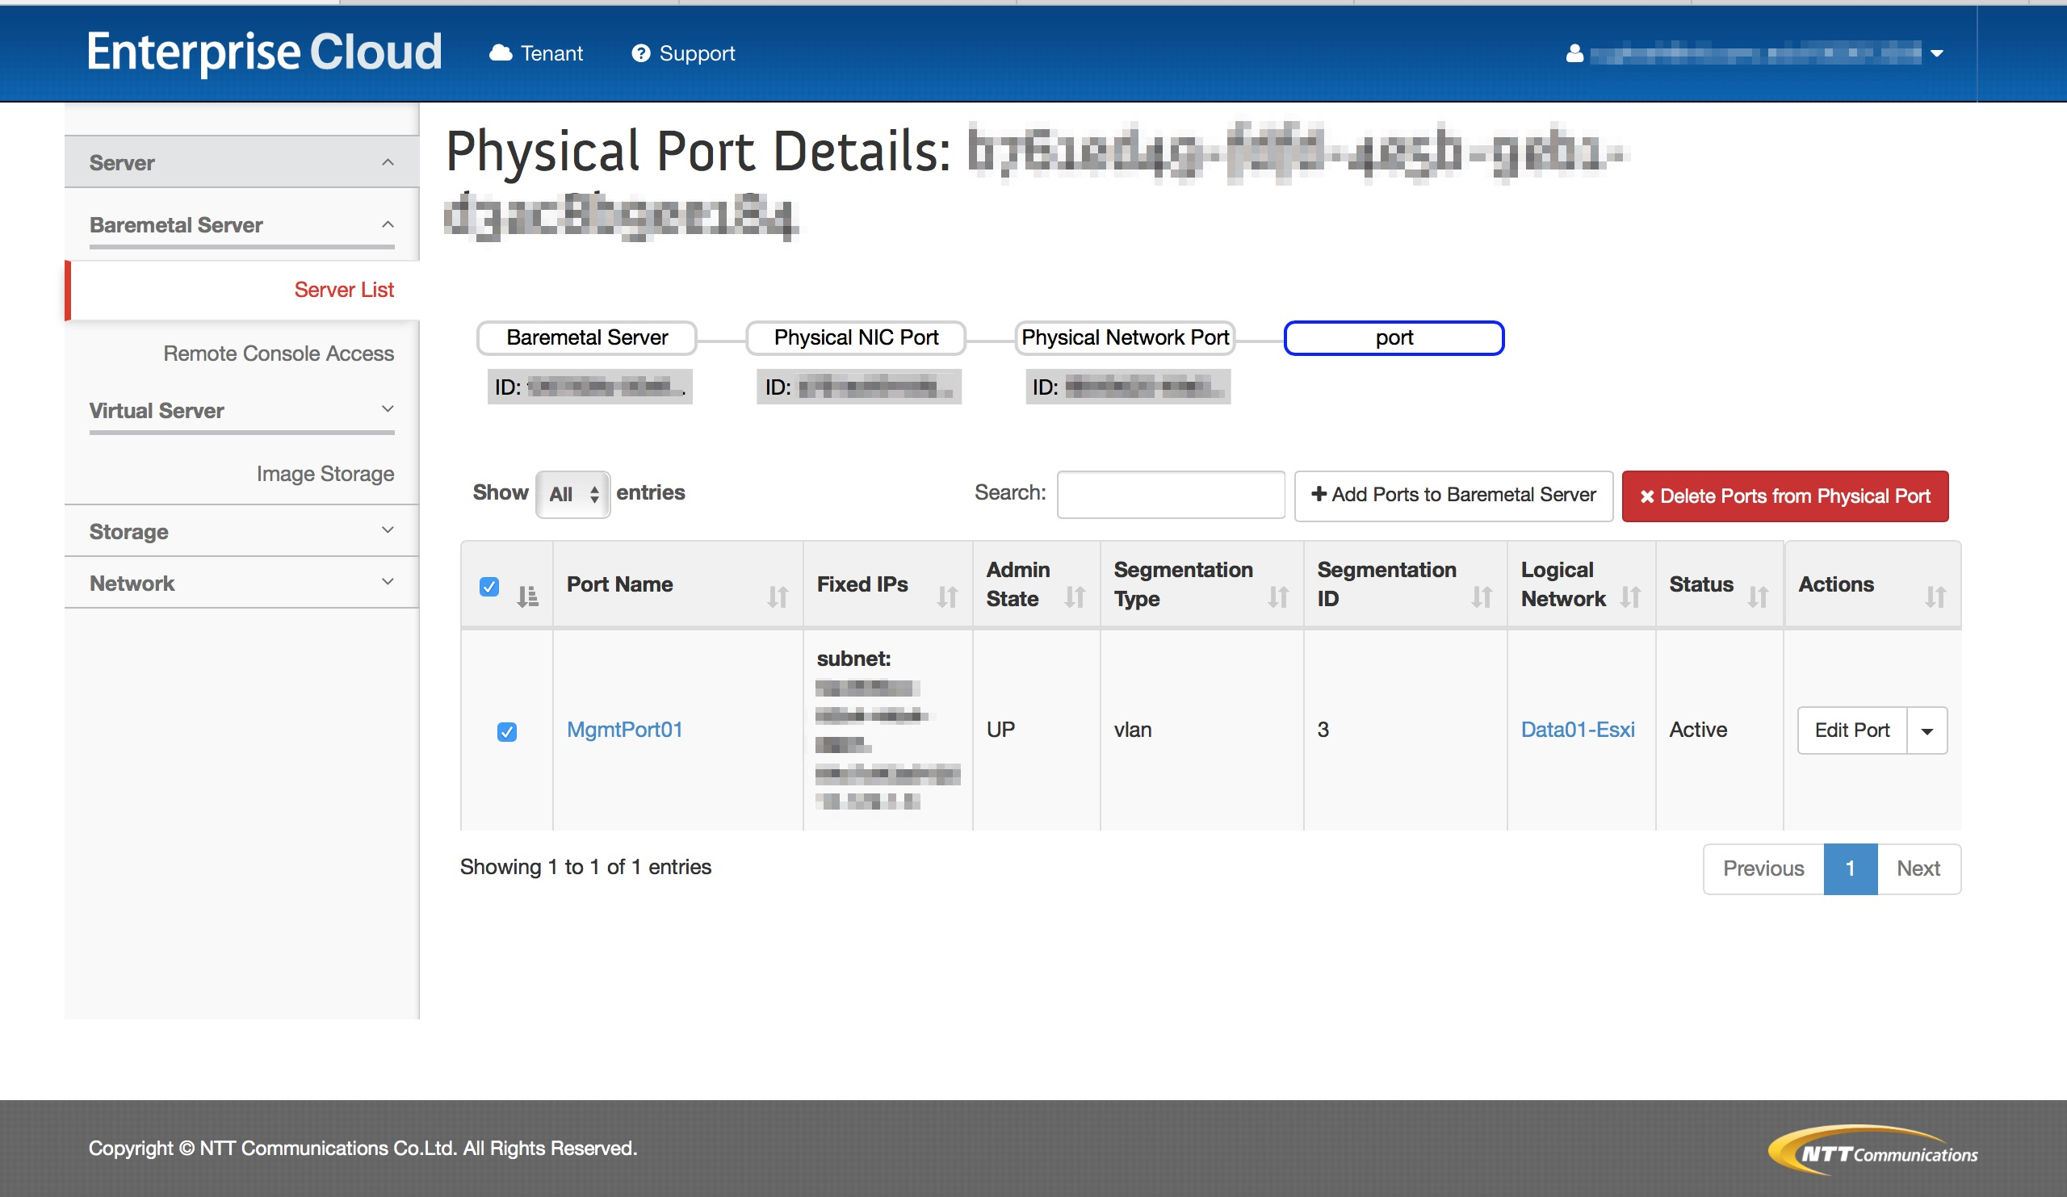Open the Show entries dropdown
The width and height of the screenshot is (2067, 1197).
click(x=572, y=494)
